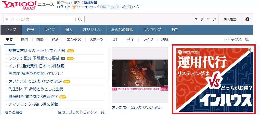Image resolution: width=260 pixels, height=115 pixels.
Task: Open the ランキング tab
Action: [152, 30]
